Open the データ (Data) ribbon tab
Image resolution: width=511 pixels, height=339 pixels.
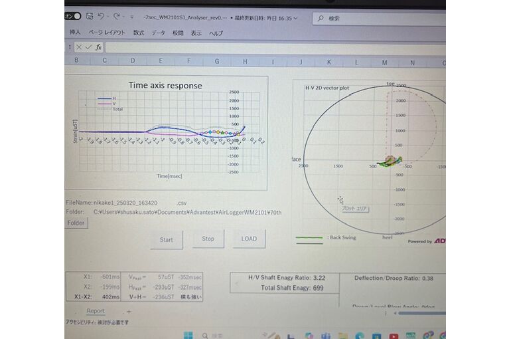(158, 33)
